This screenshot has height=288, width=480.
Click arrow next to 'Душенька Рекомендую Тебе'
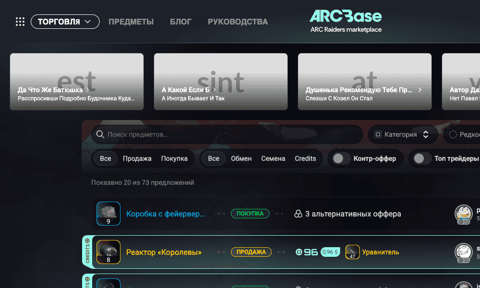pyautogui.click(x=420, y=90)
